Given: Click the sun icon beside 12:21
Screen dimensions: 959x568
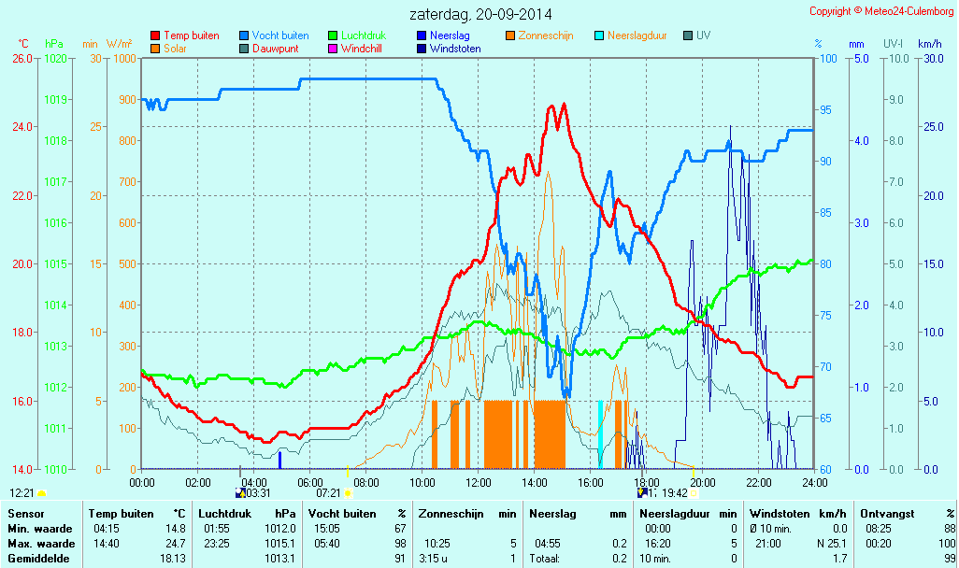Looking at the screenshot, I should tap(41, 492).
